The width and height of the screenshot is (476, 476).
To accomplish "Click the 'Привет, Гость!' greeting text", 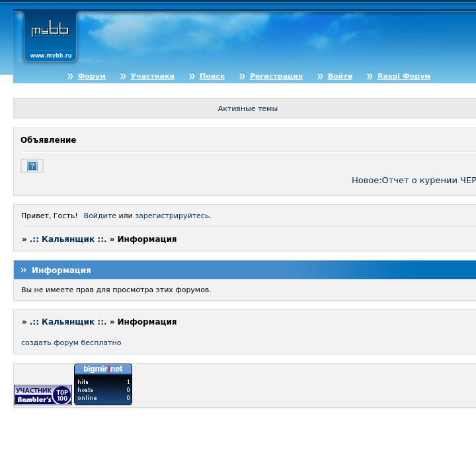I will [x=49, y=216].
